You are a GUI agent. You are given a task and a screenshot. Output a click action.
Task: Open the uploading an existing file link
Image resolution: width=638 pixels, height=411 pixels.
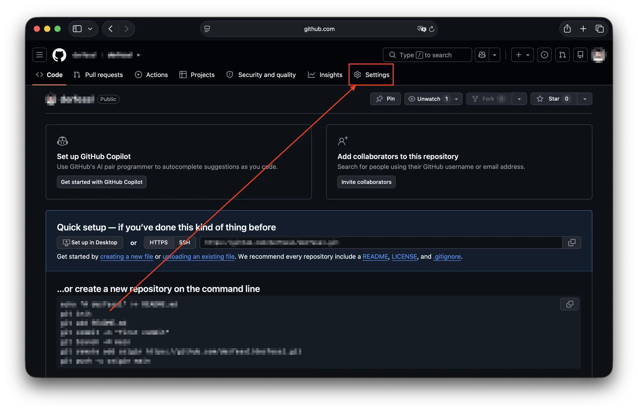198,256
